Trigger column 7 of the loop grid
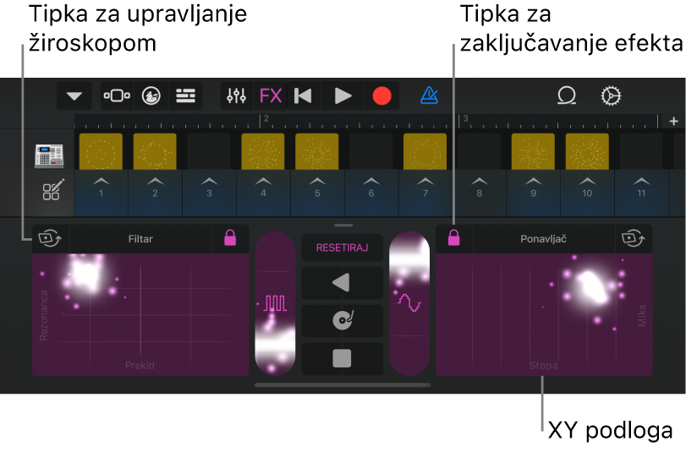Viewport: 686px width, 452px height. coord(425,193)
